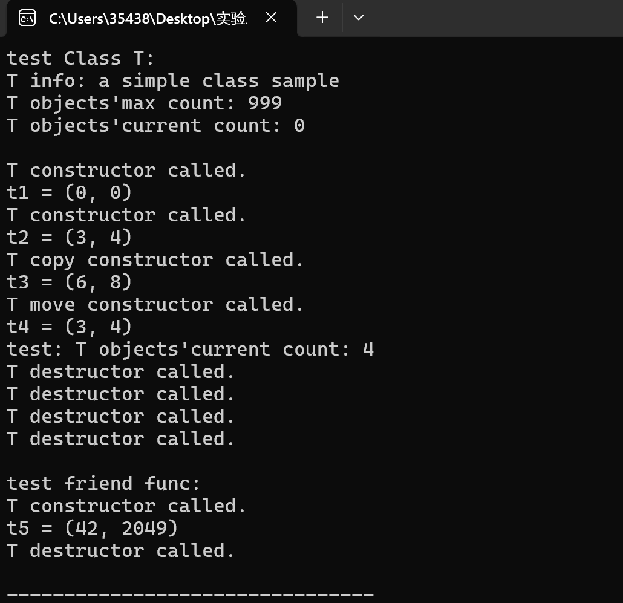Click the "test Class T:" output line
The height and width of the screenshot is (603, 623).
coord(81,59)
